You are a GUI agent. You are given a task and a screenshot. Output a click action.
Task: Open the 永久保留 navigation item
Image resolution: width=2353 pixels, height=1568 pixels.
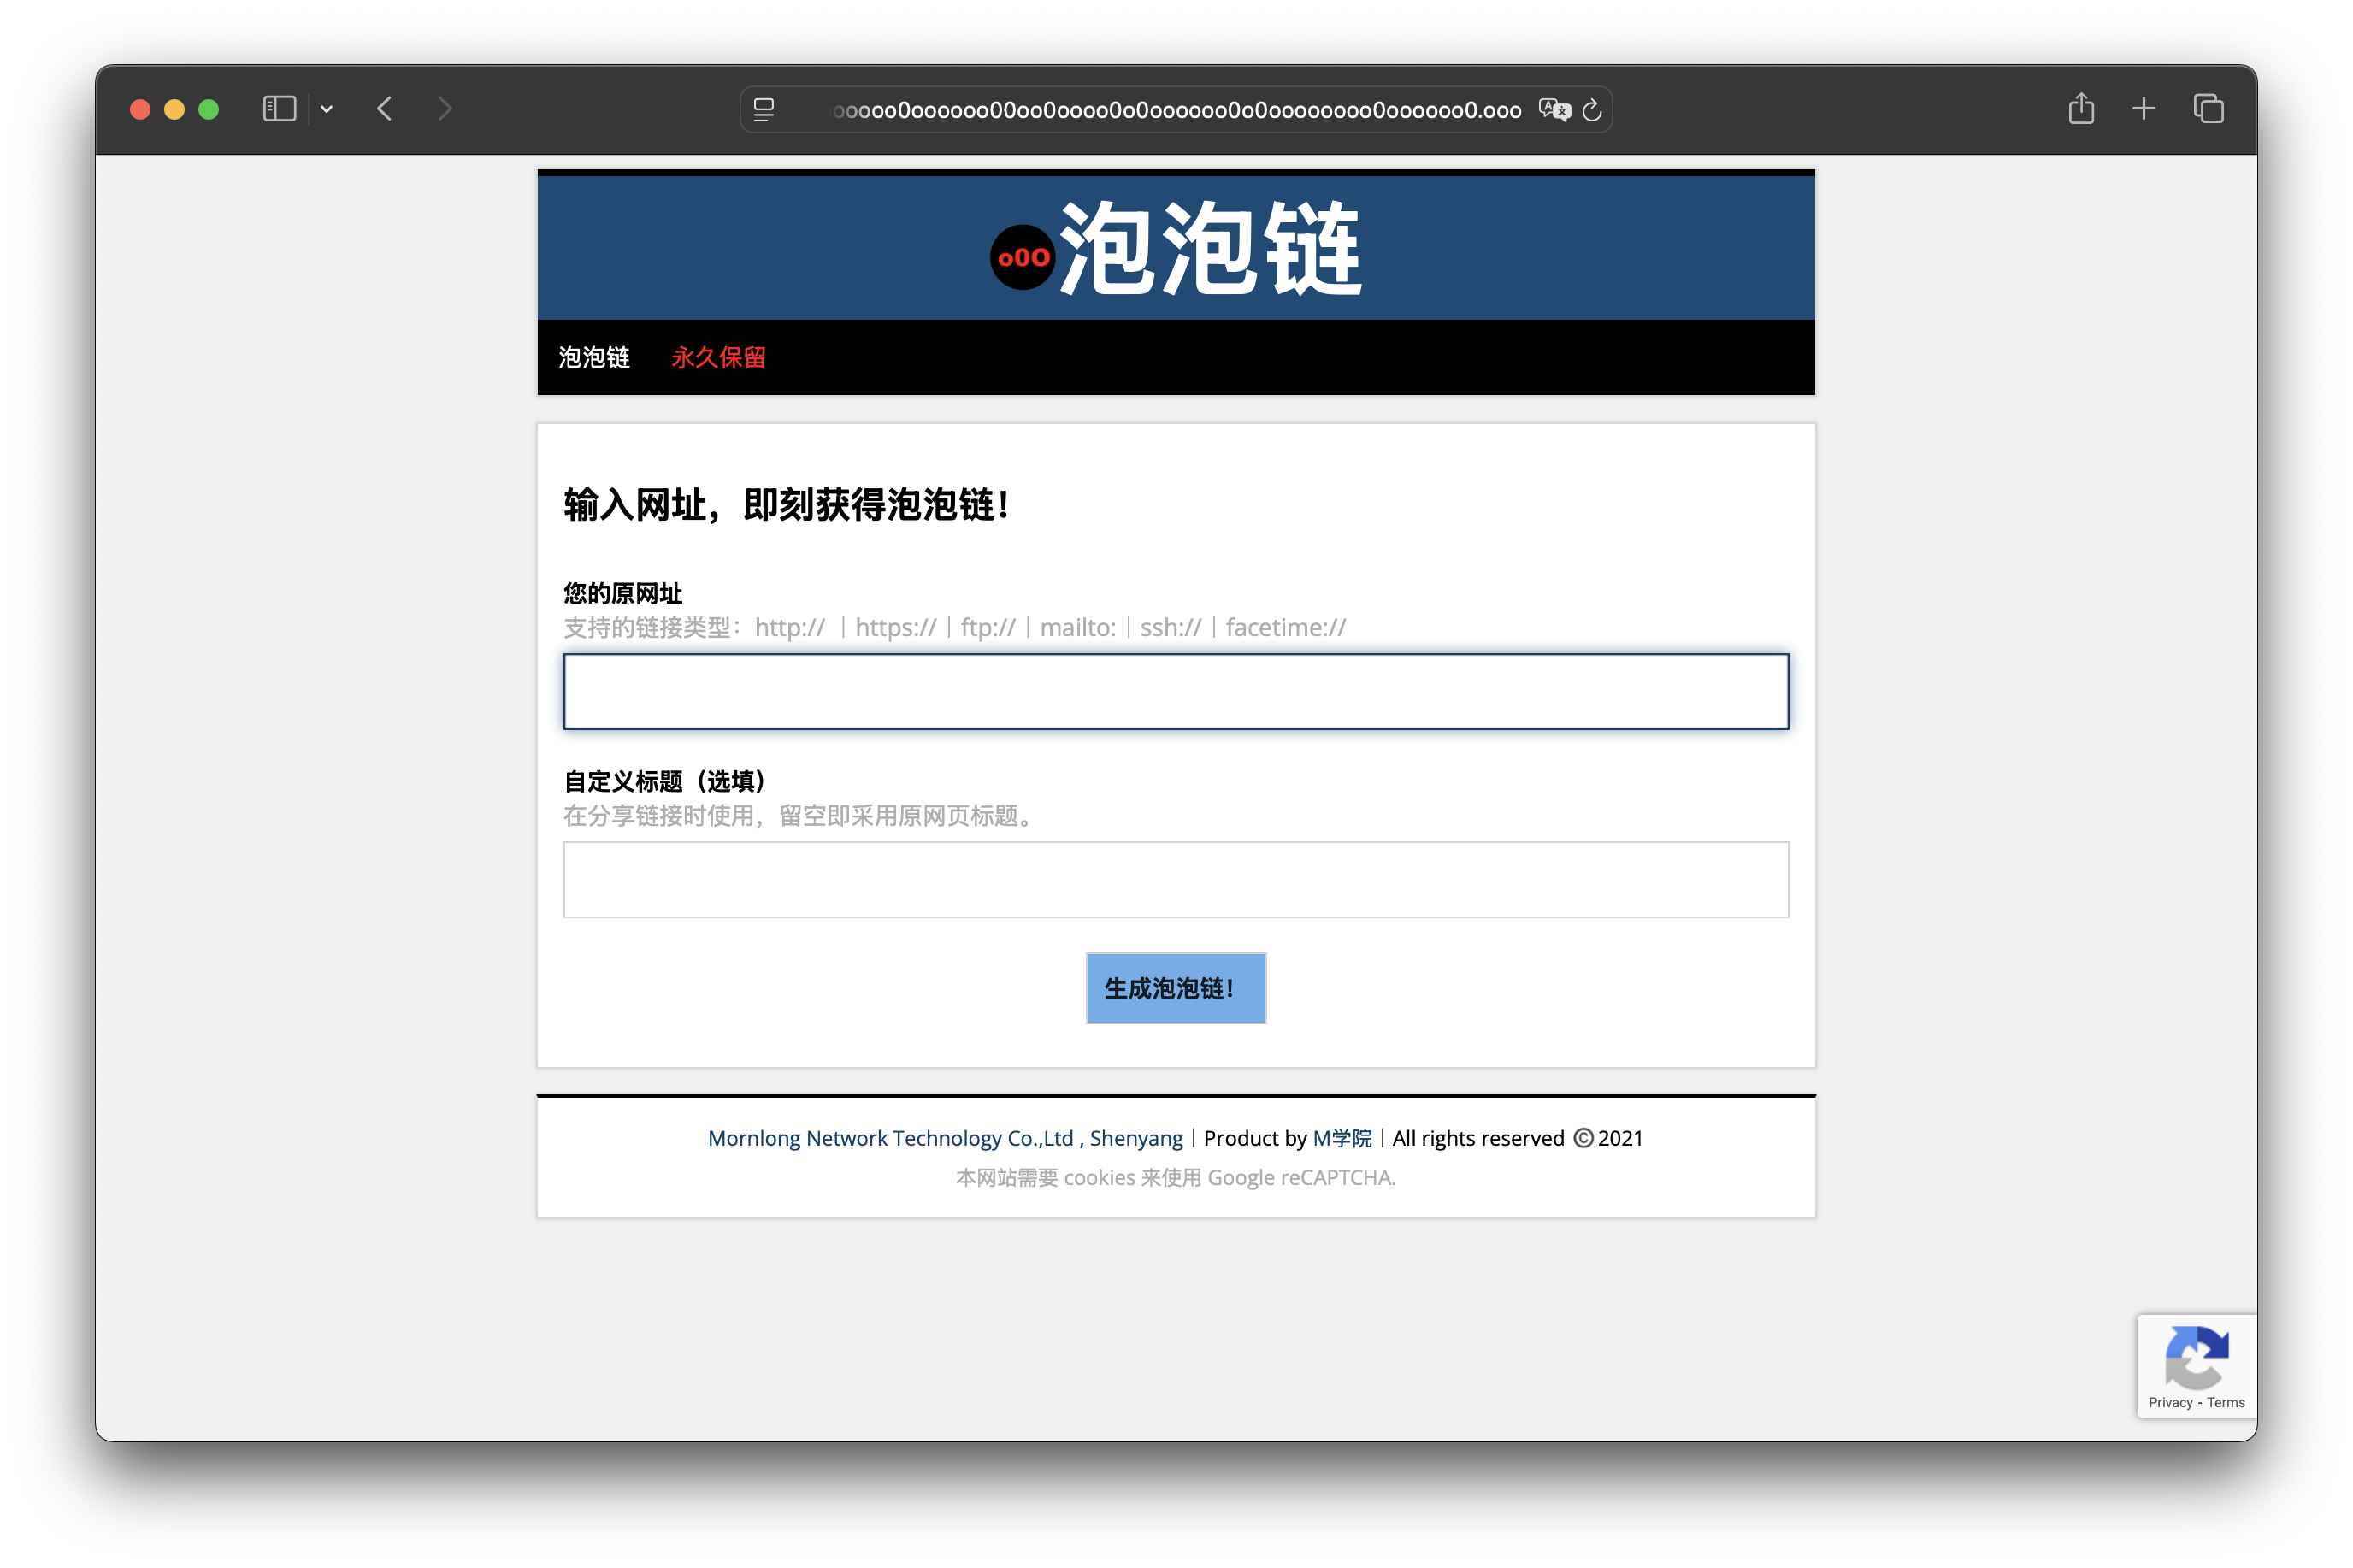718,358
